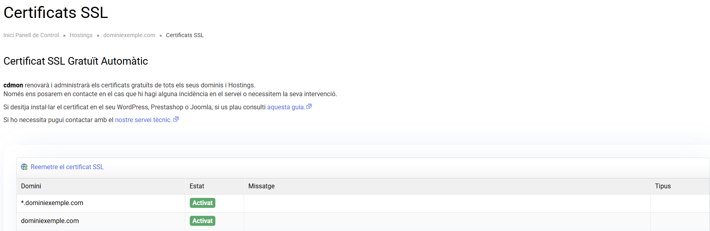
Task: Select the *.dominiexemple.com table row domain
Action: [52, 203]
